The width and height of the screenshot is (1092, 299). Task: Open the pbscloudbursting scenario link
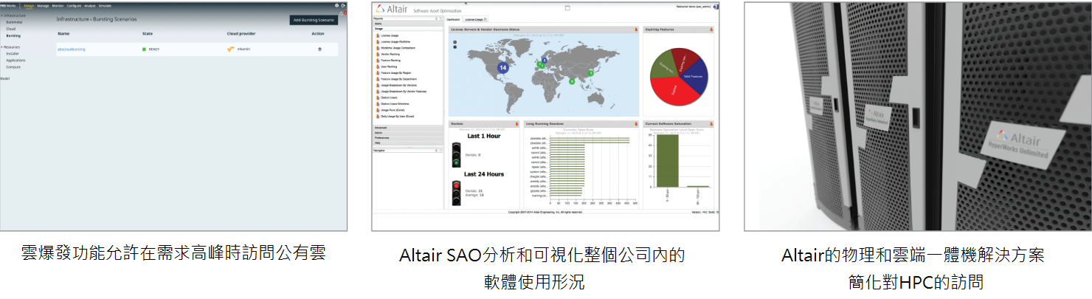pyautogui.click(x=72, y=49)
